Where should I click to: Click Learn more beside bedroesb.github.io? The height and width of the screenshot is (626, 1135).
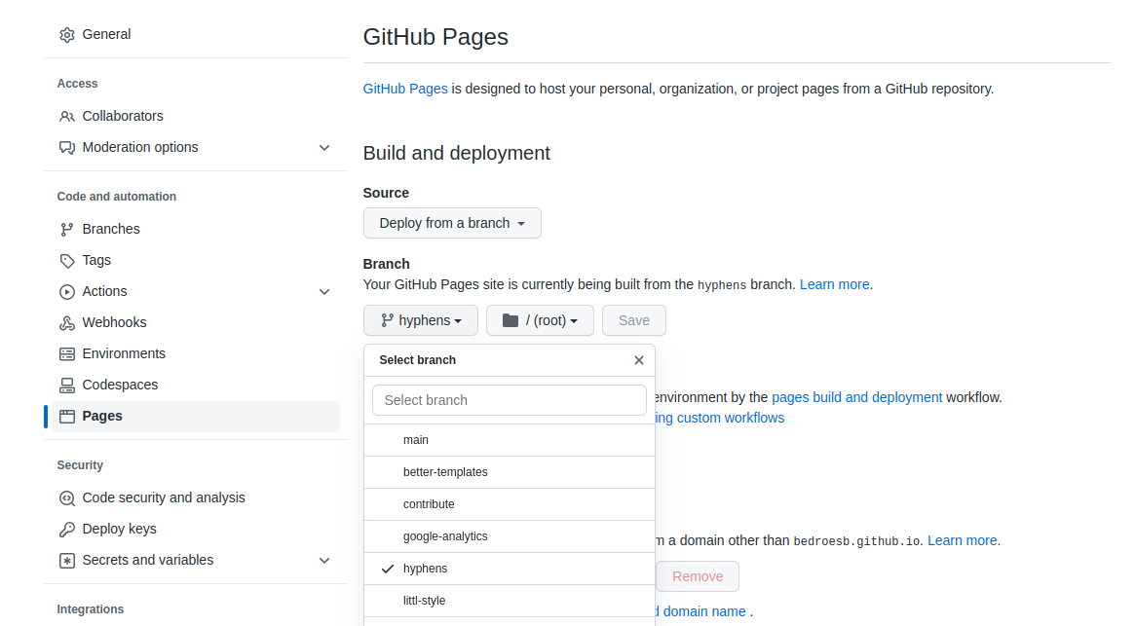(963, 540)
